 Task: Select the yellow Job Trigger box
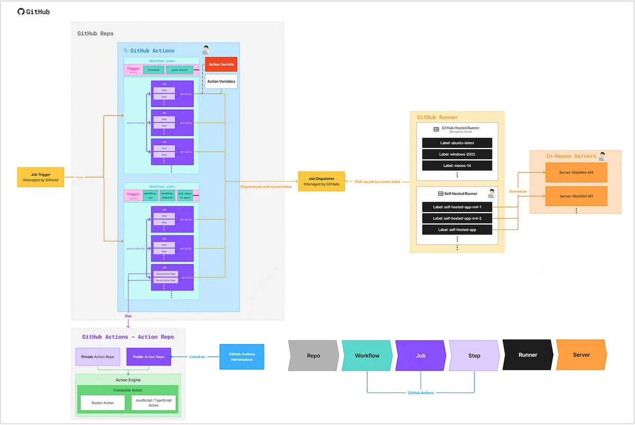click(41, 177)
